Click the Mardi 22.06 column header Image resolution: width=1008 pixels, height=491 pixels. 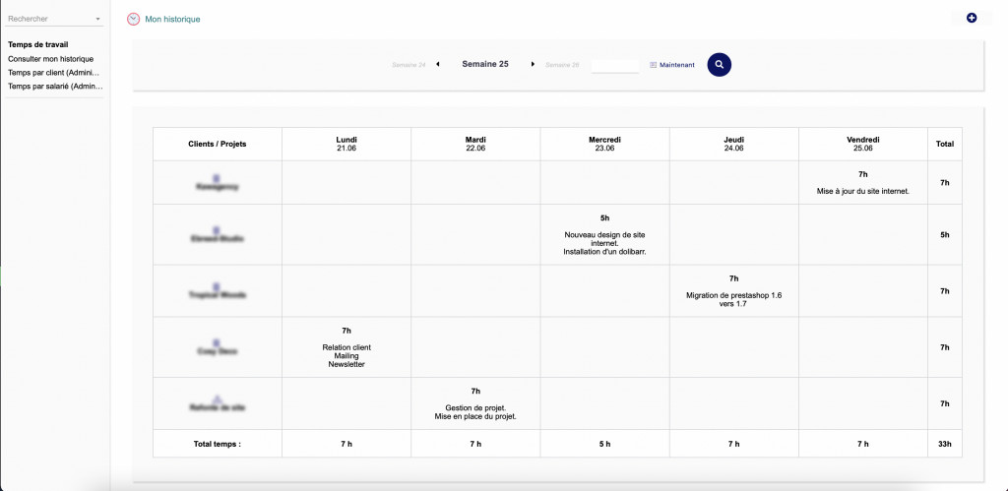point(475,144)
